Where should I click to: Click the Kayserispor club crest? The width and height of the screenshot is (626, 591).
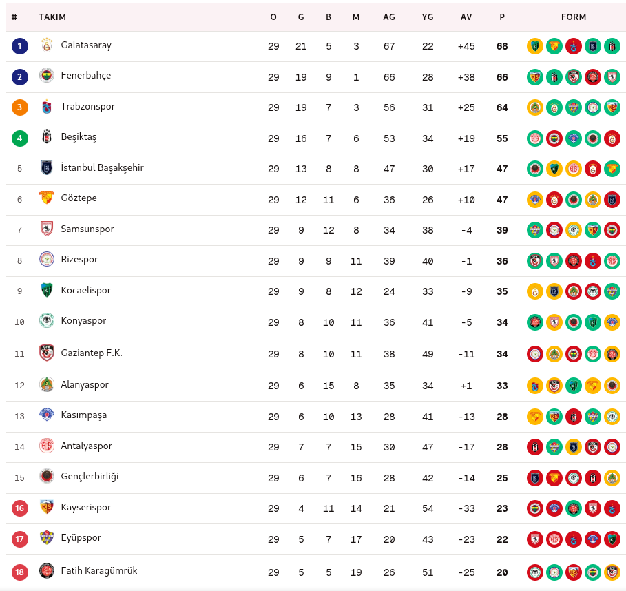[47, 508]
